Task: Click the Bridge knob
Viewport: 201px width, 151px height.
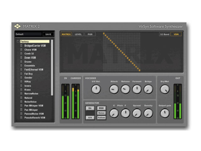Action: pyautogui.click(x=148, y=89)
